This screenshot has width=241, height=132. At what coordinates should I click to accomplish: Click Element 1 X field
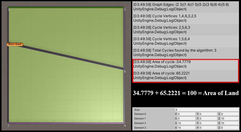(187, 119)
